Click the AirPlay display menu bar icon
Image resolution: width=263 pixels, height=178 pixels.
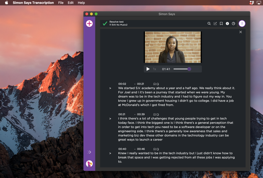click(259, 3)
